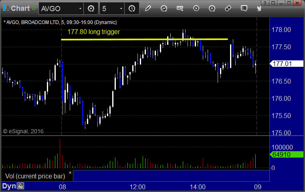Open the GET studies icon
Viewport: 305px width, 192px height.
point(180,8)
